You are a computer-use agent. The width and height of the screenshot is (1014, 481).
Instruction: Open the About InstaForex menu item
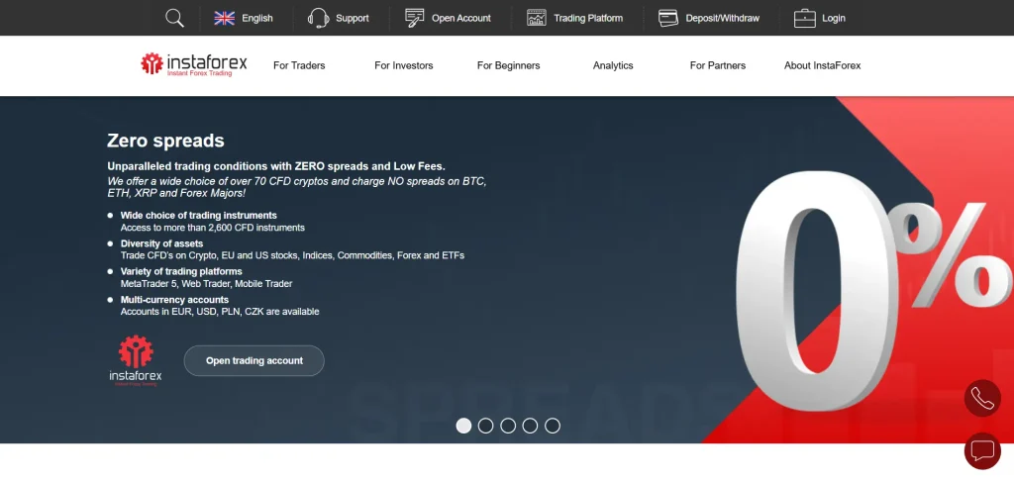pos(822,65)
